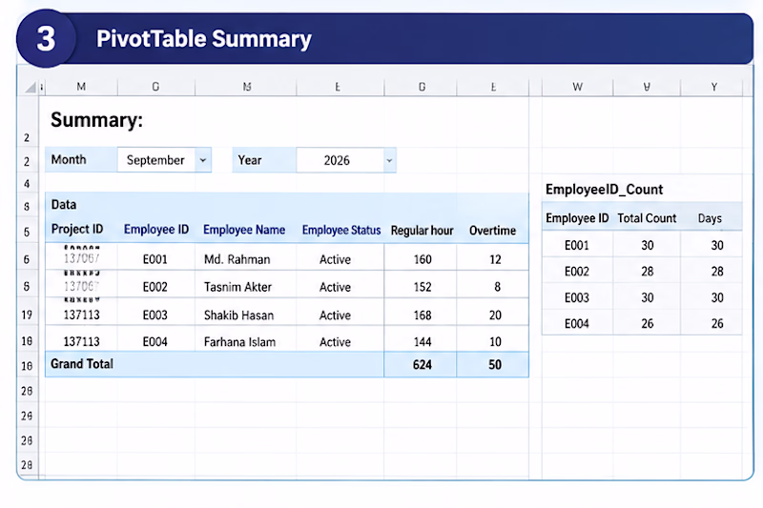Screen dimensions: 763x508
Task: Select the Employee Name column header
Action: [244, 230]
